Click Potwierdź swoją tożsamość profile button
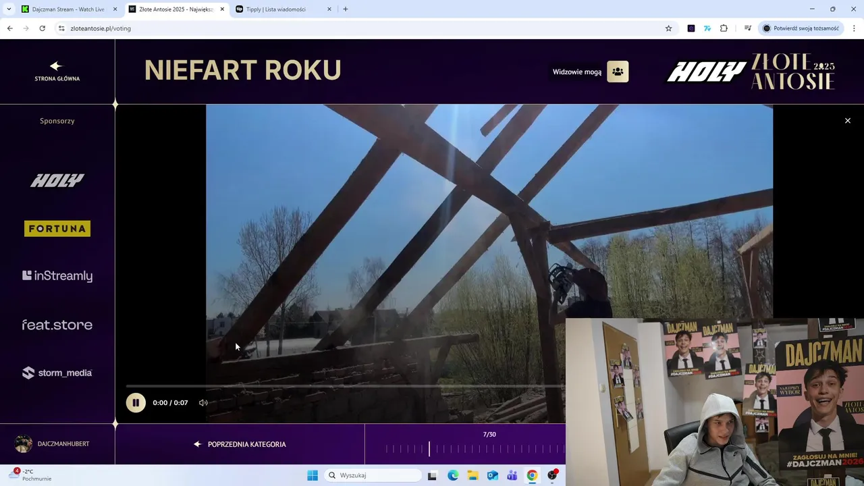 tap(801, 28)
